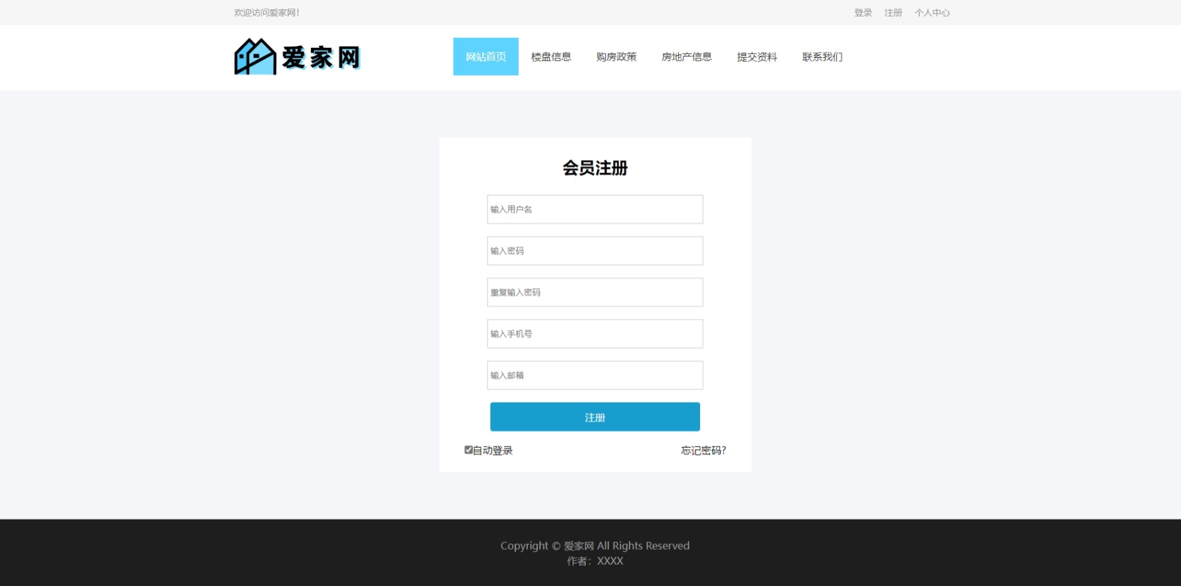Image resolution: width=1181 pixels, height=586 pixels.
Task: Focus the 输入用户名 input field
Action: point(594,209)
